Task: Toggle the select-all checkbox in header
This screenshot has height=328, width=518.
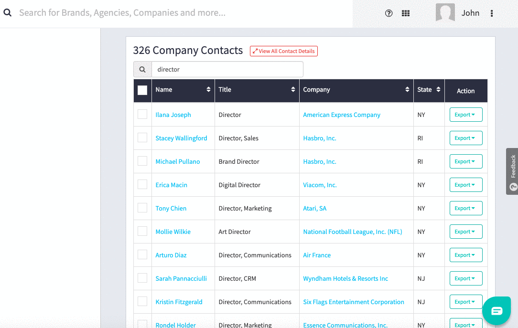Action: pyautogui.click(x=142, y=90)
